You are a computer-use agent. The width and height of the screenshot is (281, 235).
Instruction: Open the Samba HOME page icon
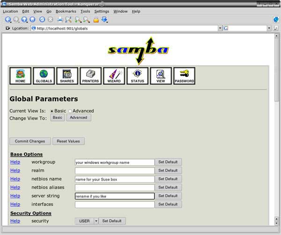point(20,76)
